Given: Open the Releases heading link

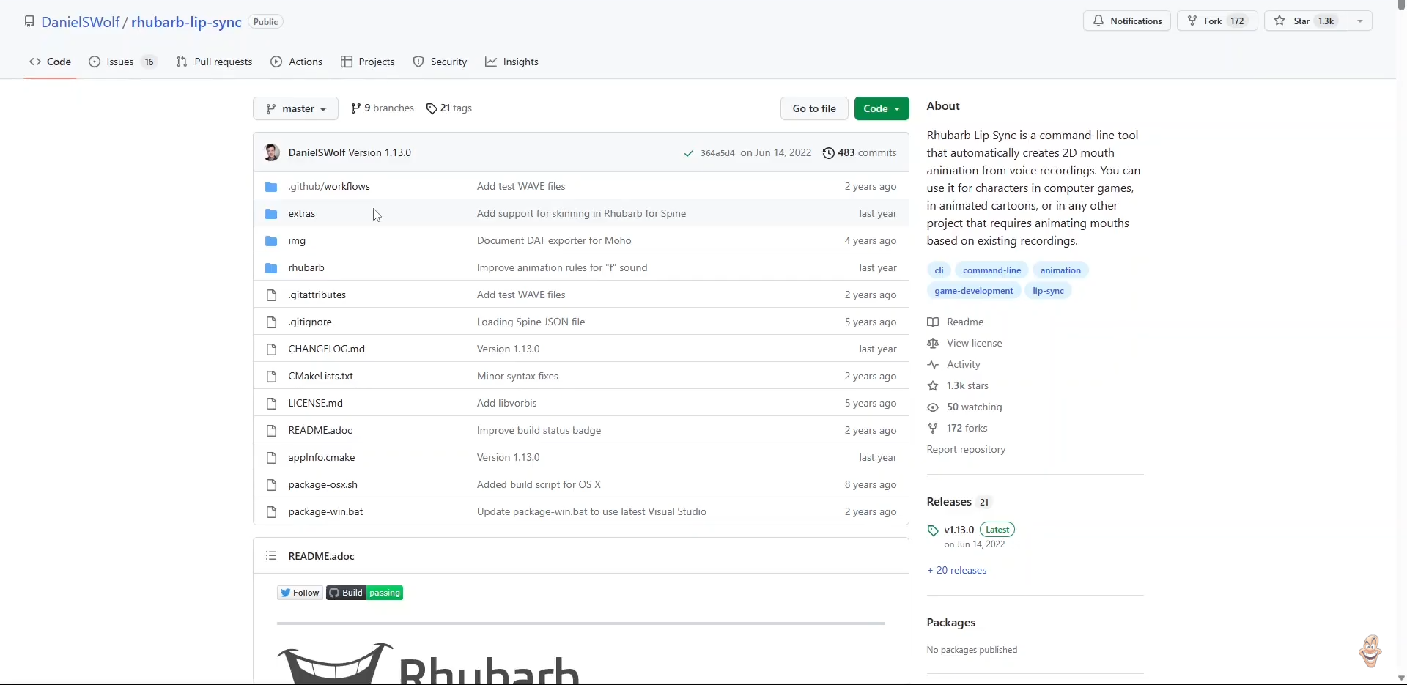Looking at the screenshot, I should click(x=949, y=502).
